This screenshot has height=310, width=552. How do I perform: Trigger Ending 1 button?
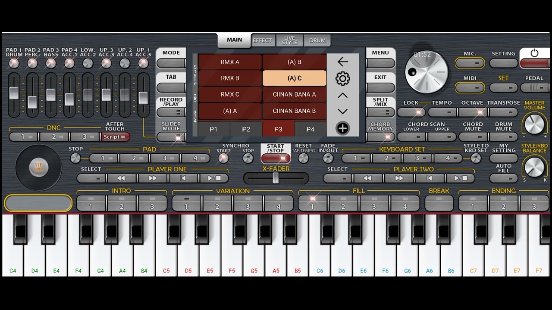pos(473,203)
